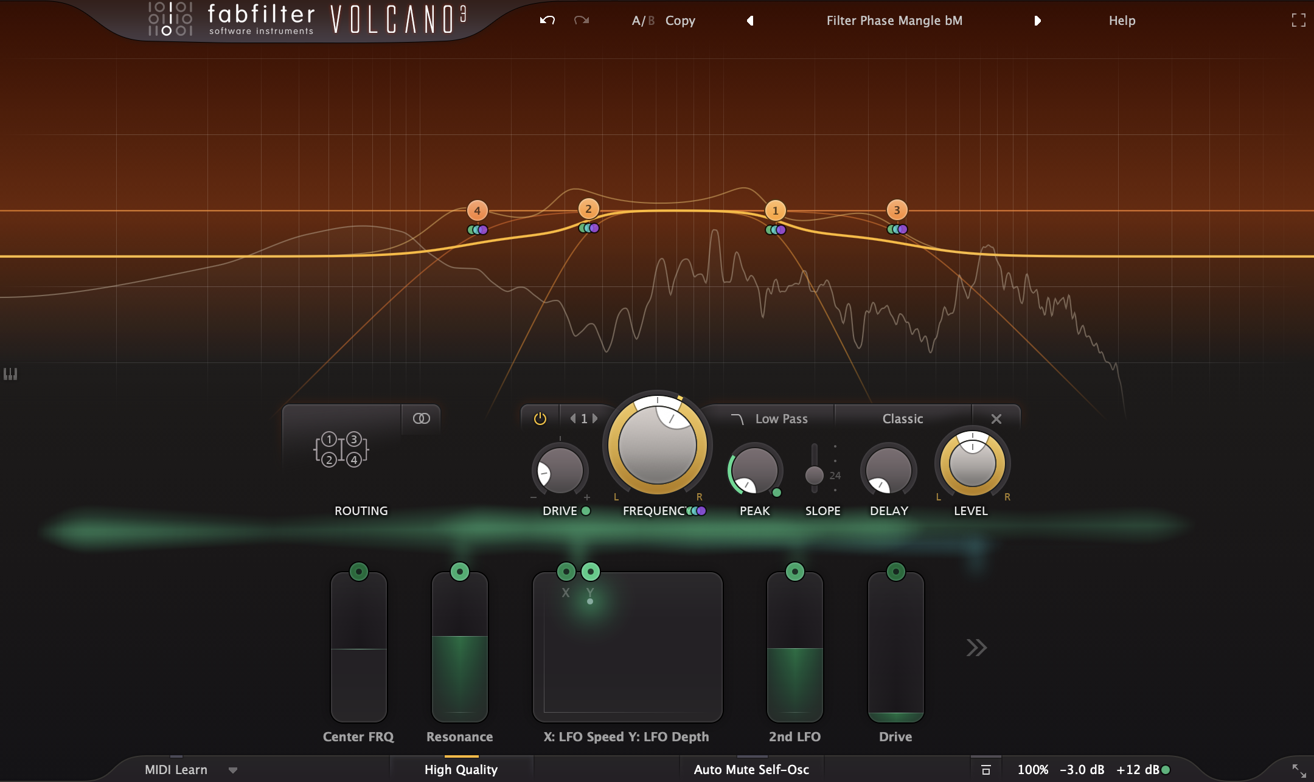Screen dimensions: 1314x782
Task: Click the Resonance slider
Action: coord(459,648)
